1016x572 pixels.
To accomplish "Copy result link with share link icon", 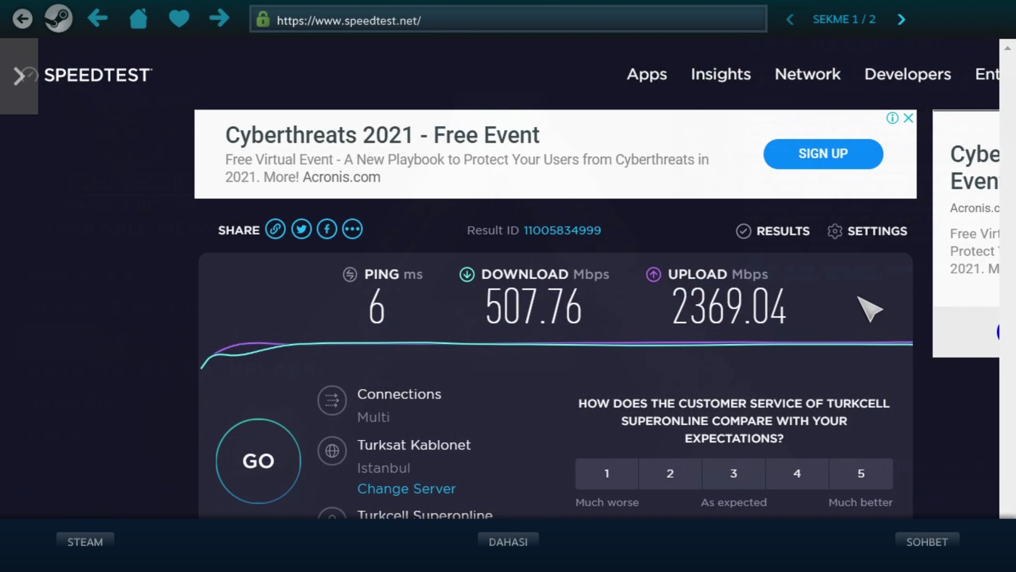I will tap(275, 229).
